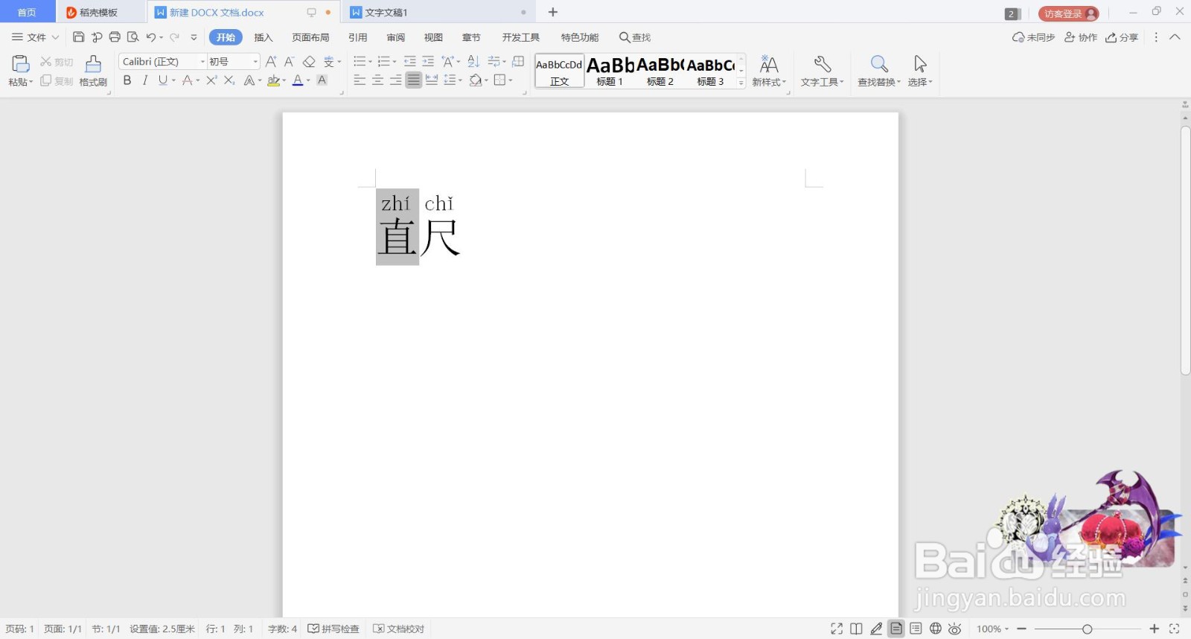
Task: Enable eye protection mode icon
Action: point(955,629)
